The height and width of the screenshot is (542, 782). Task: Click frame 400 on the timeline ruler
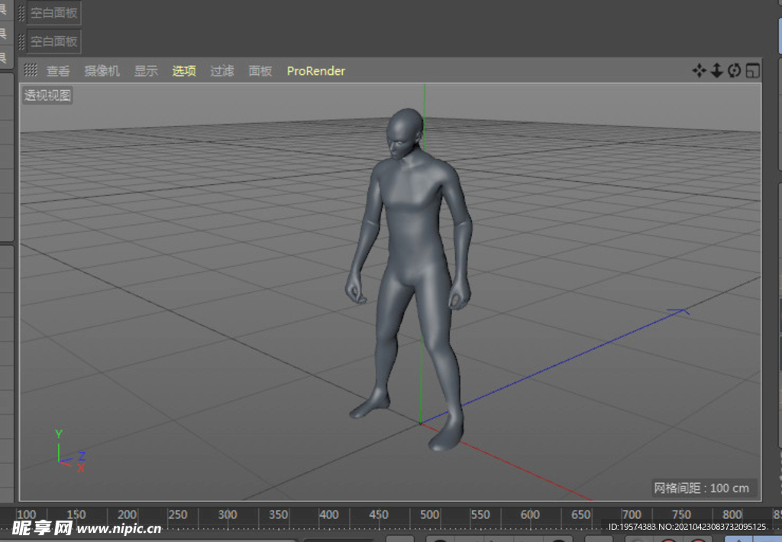(328, 514)
